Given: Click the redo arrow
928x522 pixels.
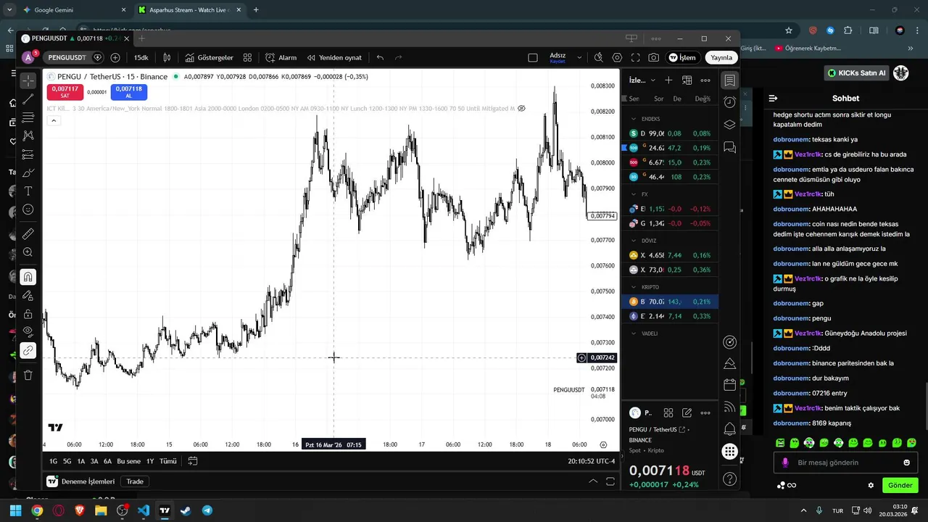Looking at the screenshot, I should [x=398, y=57].
